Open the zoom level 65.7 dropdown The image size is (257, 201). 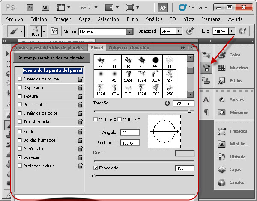pos(96,8)
